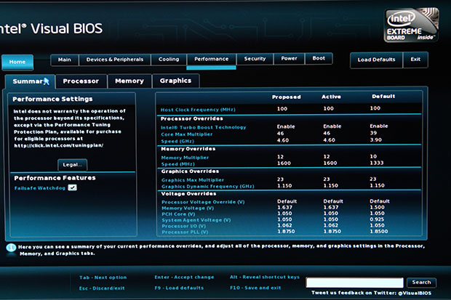Click Graphics Max Multiplier label
Viewport: 451px width, 300px height.
point(193,180)
